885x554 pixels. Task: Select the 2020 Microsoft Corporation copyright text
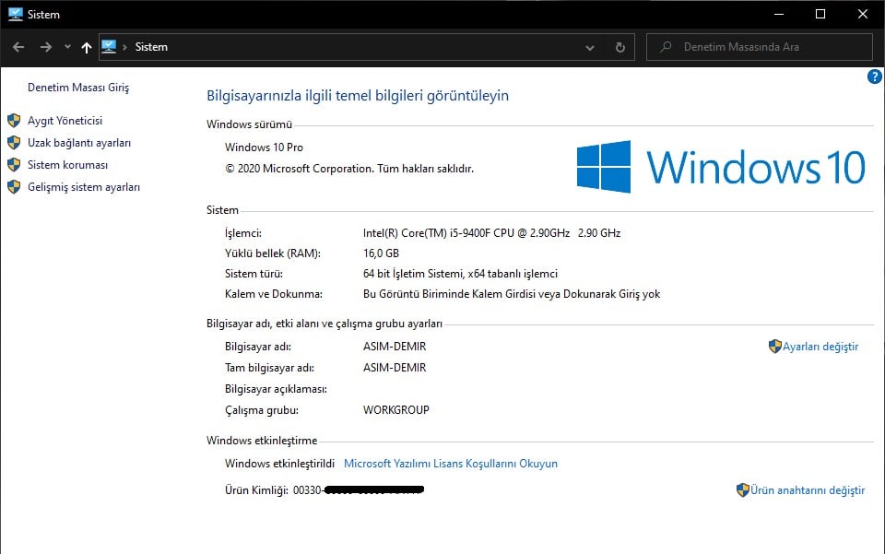(349, 169)
